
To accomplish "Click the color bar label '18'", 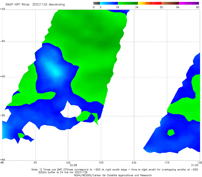I will tap(117, 7).
